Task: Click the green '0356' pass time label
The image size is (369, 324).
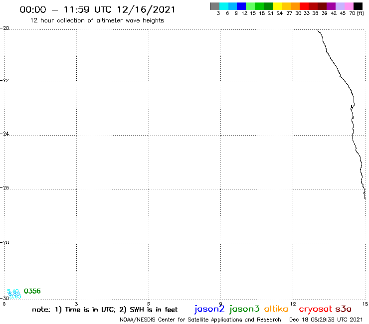Action: click(32, 291)
